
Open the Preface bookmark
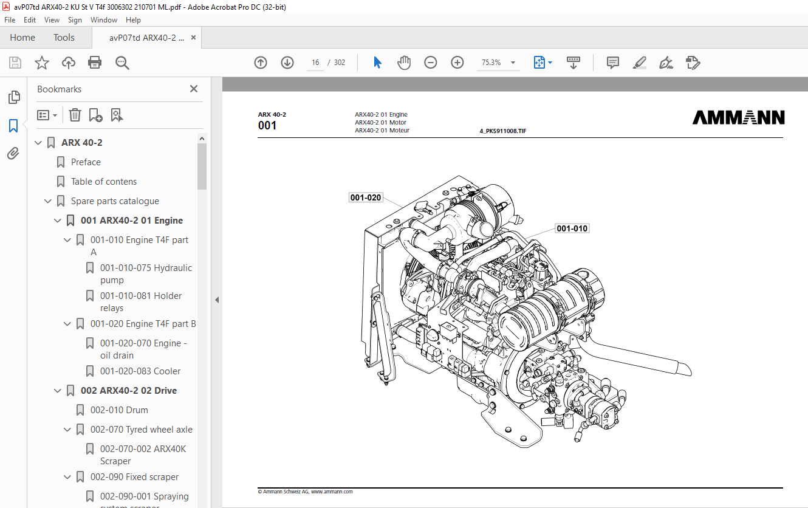[x=86, y=162]
